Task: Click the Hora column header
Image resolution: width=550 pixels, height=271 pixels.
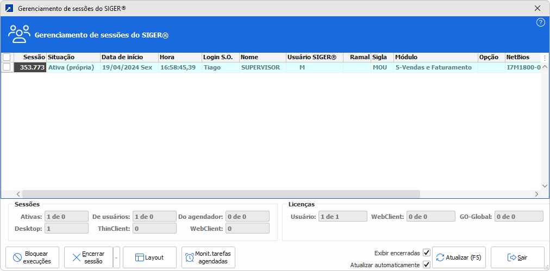Action: pos(180,57)
